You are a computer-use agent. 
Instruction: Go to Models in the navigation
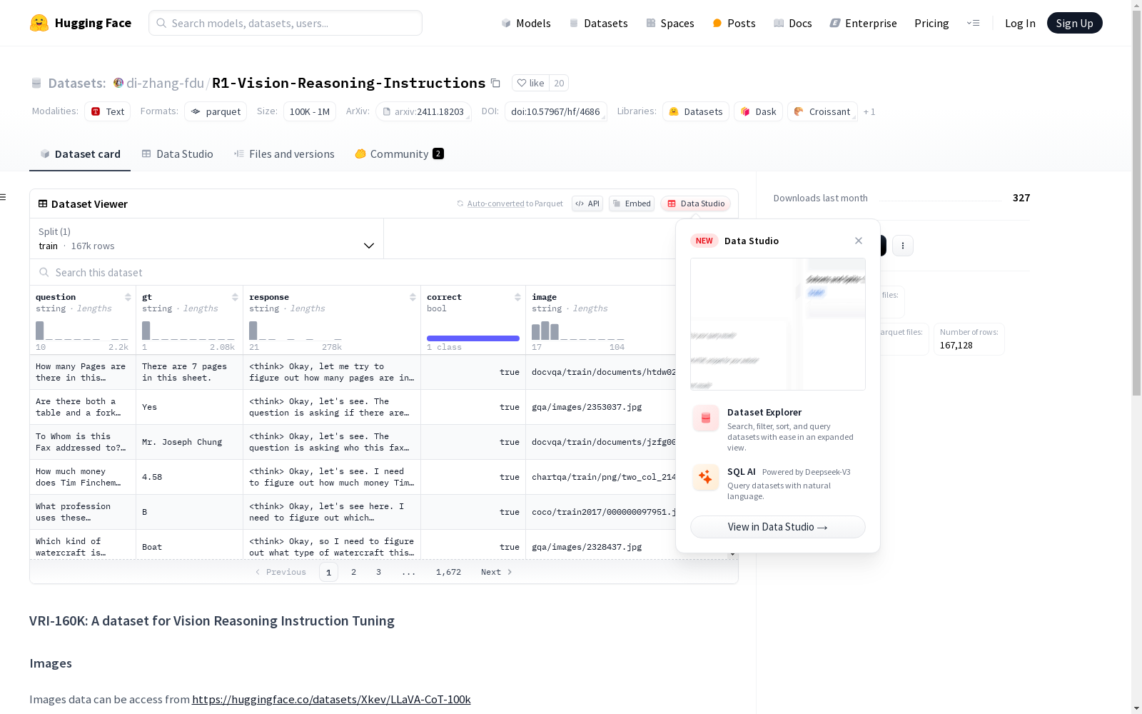click(x=526, y=23)
